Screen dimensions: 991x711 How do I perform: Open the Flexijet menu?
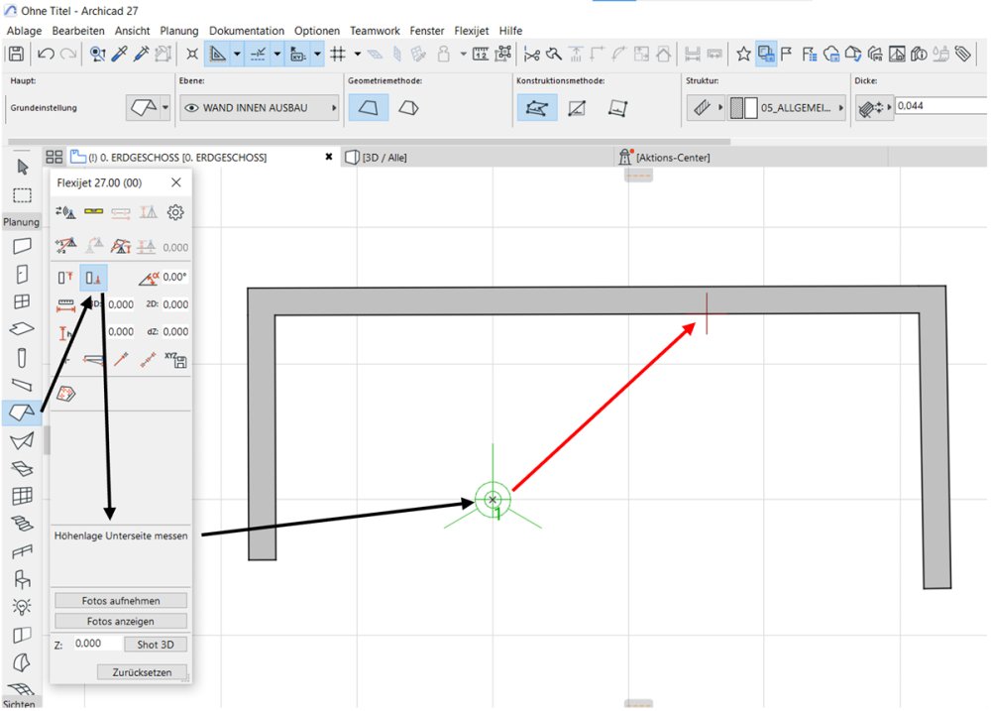coord(472,31)
